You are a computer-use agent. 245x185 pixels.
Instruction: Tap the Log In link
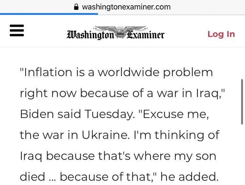(221, 34)
